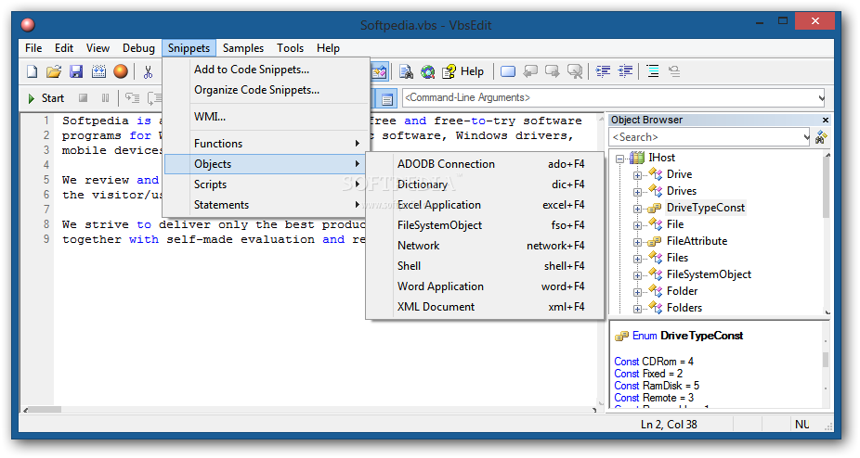The image size is (860, 458).
Task: Choose Organize Code Snippets…
Action: tap(266, 90)
